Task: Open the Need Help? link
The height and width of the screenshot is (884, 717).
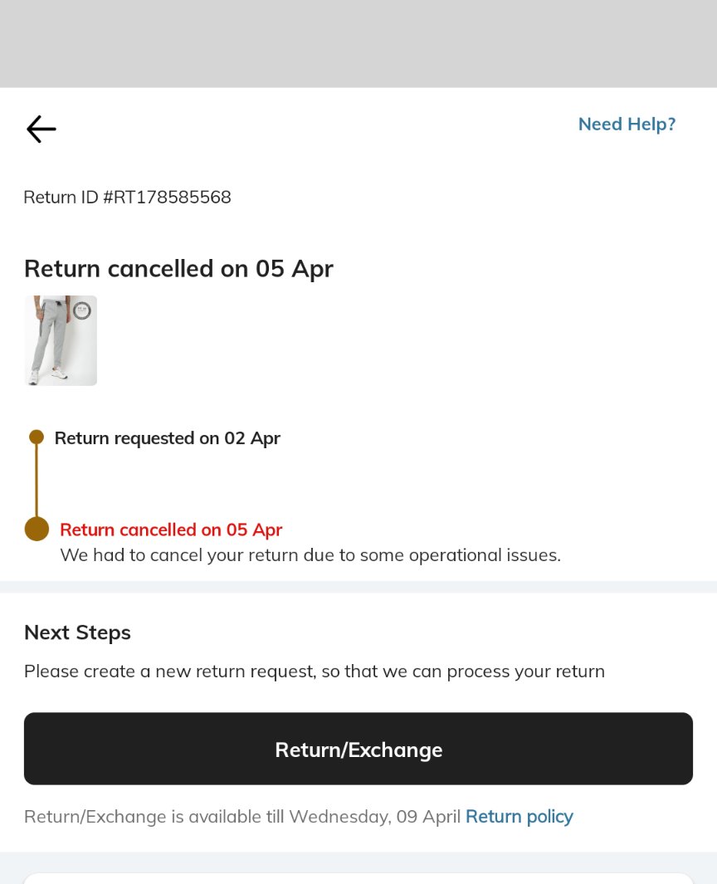Action: pyautogui.click(x=627, y=124)
